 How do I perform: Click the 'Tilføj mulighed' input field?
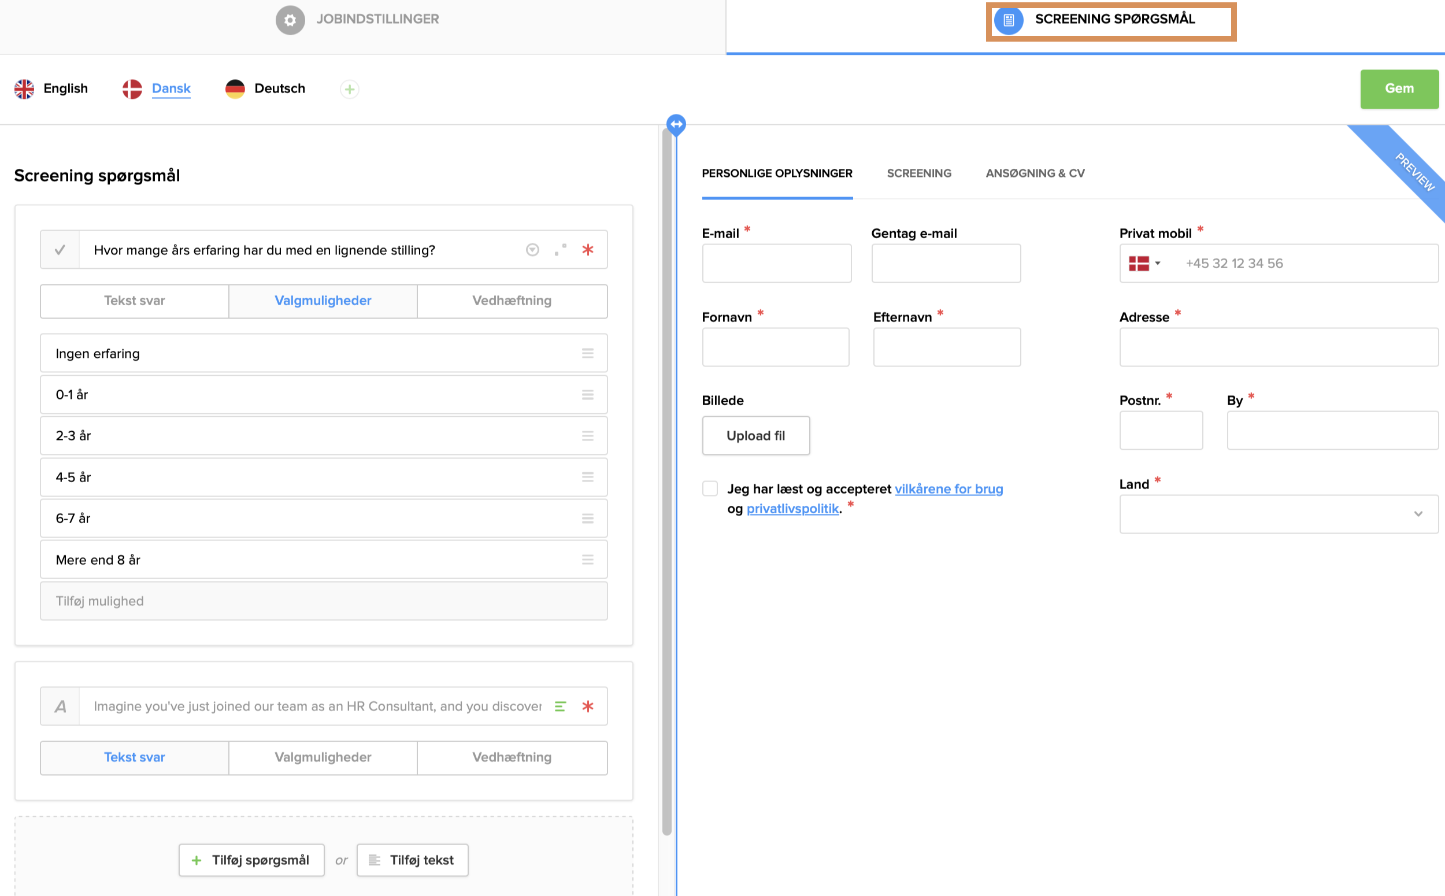click(324, 601)
